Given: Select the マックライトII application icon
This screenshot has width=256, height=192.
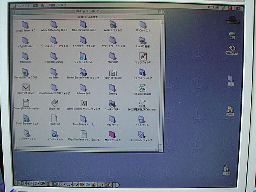Looking at the screenshot, I should [143, 56].
